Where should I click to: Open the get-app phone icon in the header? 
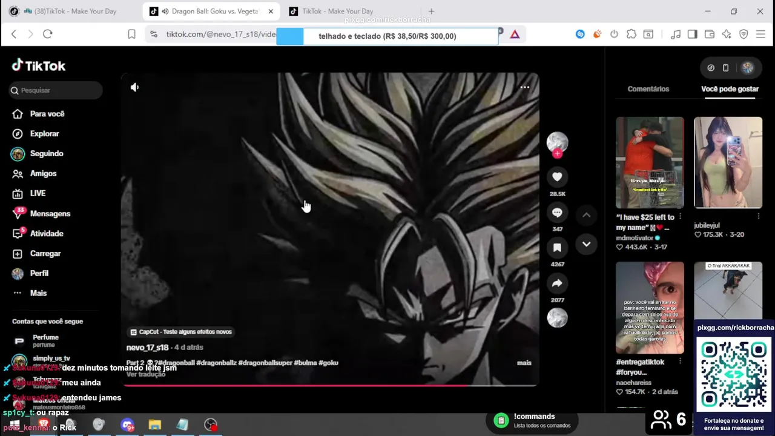point(725,68)
